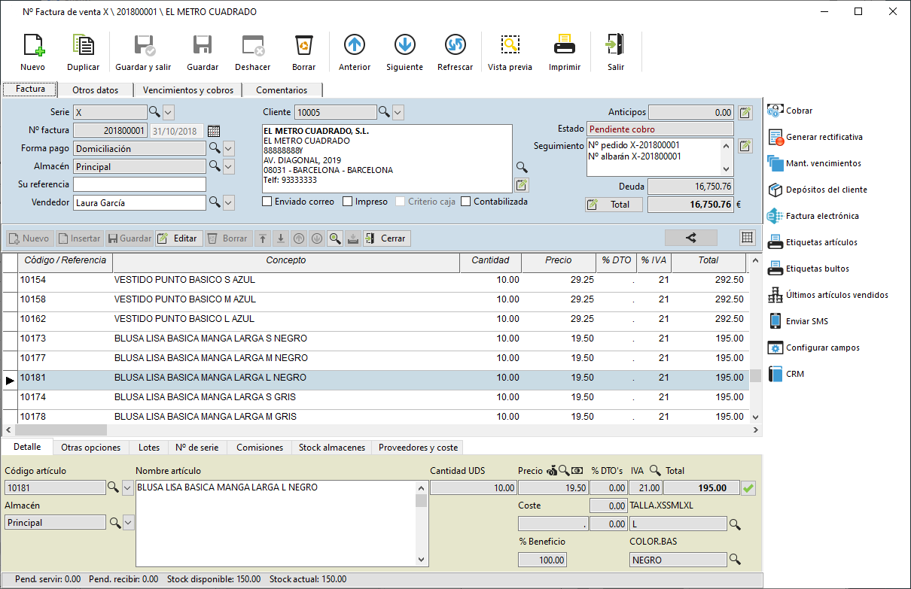
Task: Search VAT with IVA magnifier icon
Action: click(655, 471)
